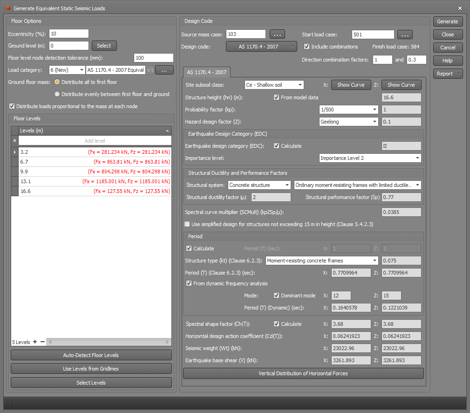Select the 3.2 level row
The height and width of the screenshot is (413, 470).
pyautogui.click(x=95, y=152)
